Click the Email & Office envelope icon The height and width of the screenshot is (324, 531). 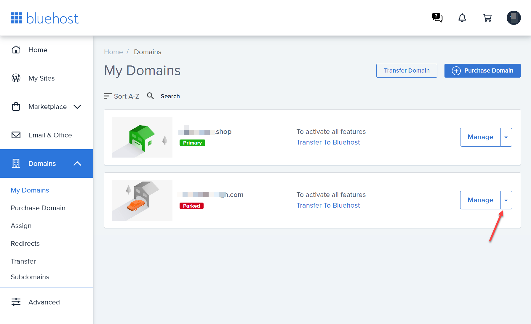(x=16, y=135)
